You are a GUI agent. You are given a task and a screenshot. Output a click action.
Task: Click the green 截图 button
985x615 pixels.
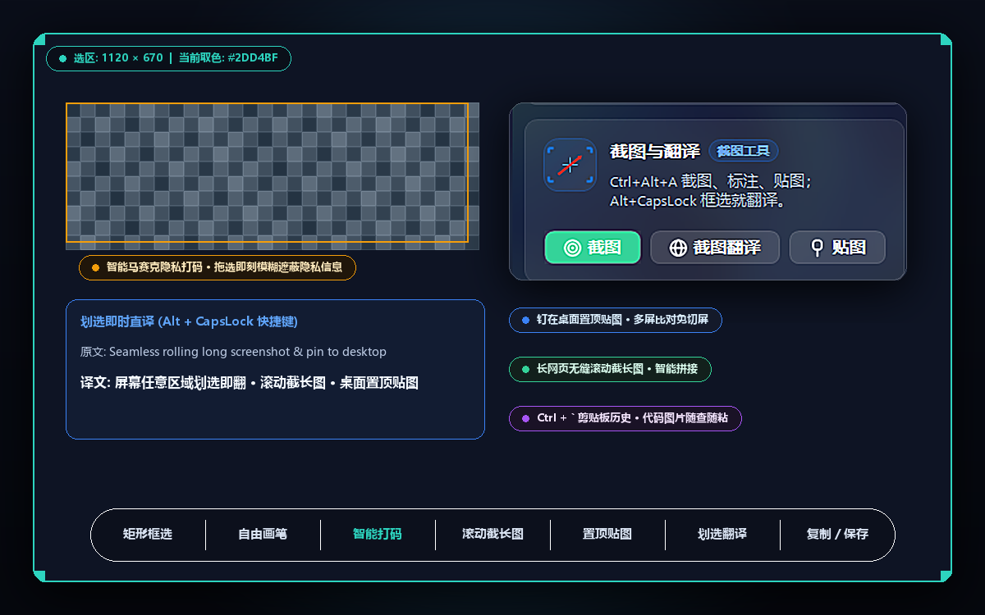tap(593, 248)
